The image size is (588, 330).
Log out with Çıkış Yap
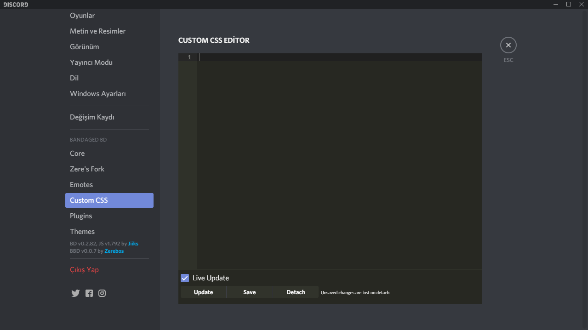(109, 270)
